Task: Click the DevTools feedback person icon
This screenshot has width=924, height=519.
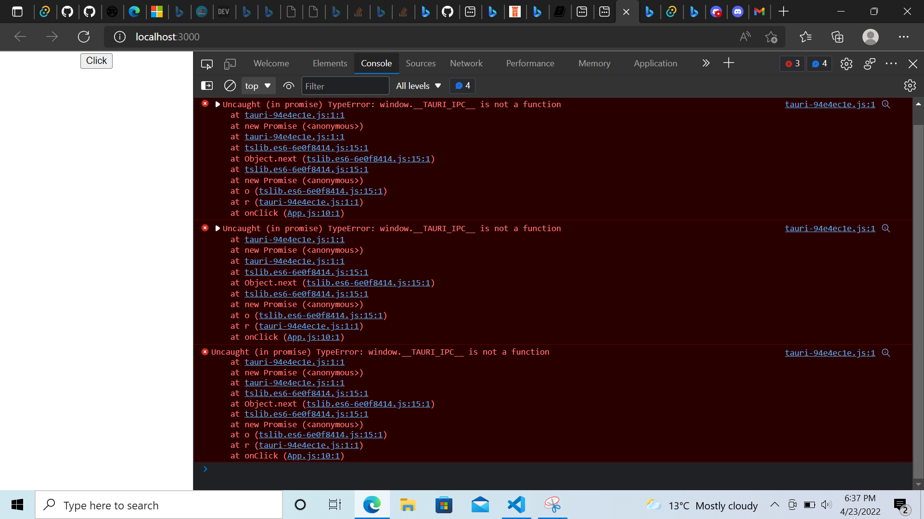Action: tap(869, 64)
